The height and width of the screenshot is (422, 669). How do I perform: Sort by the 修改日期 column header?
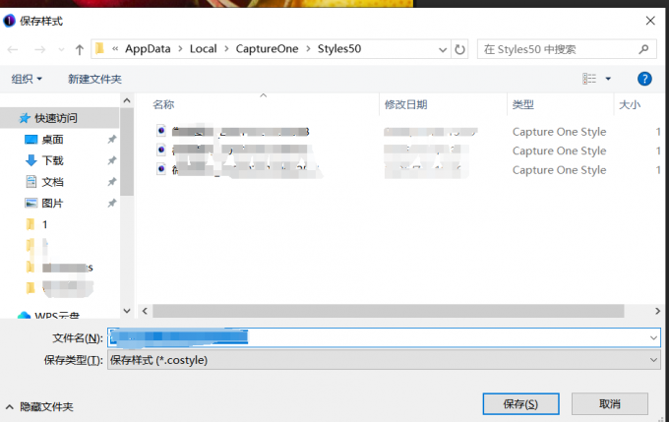405,103
